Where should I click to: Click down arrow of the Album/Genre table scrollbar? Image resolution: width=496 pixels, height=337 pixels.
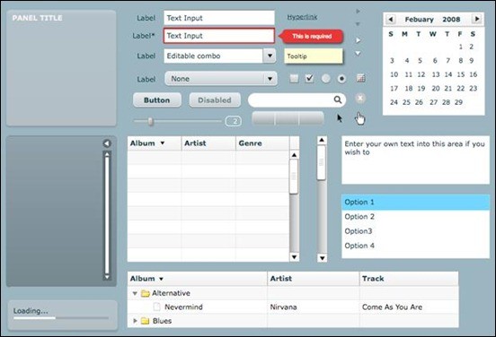click(294, 257)
